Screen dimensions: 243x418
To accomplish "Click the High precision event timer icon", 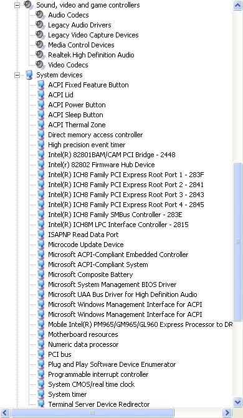I will (40, 145).
